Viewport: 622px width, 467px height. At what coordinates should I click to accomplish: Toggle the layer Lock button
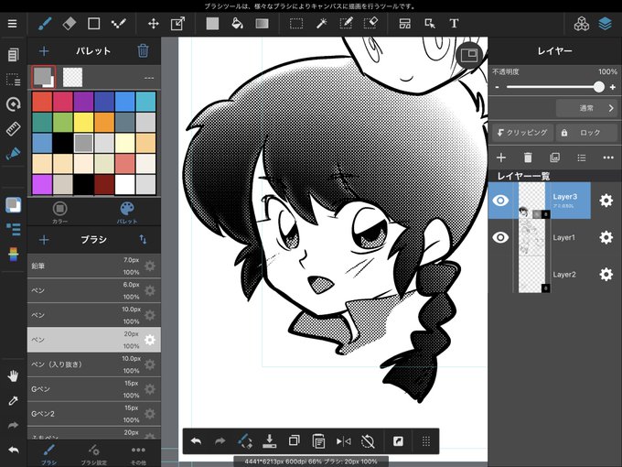[x=586, y=133]
